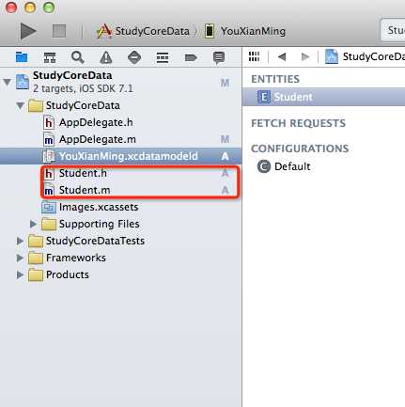This screenshot has height=407, width=405.
Task: Select the StudyCoreData scheme
Action: tap(143, 31)
